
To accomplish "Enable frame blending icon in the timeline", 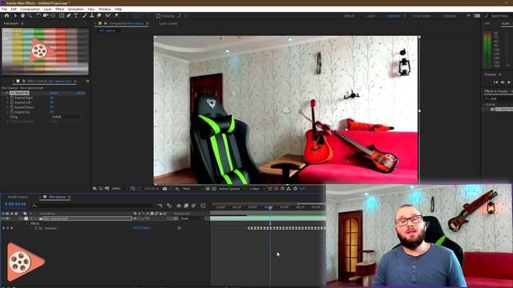I will [186, 206].
